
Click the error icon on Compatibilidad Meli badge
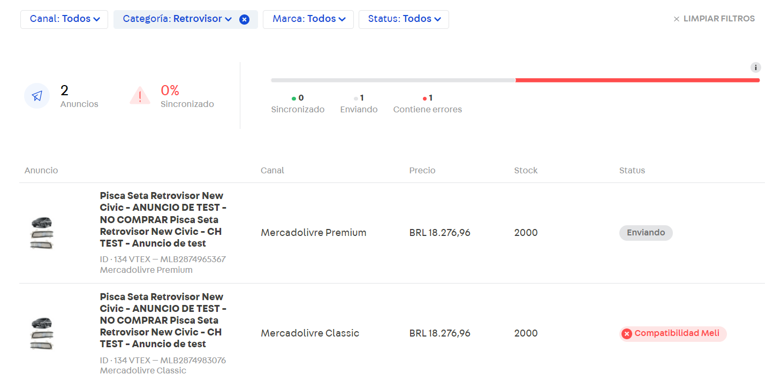[626, 333]
